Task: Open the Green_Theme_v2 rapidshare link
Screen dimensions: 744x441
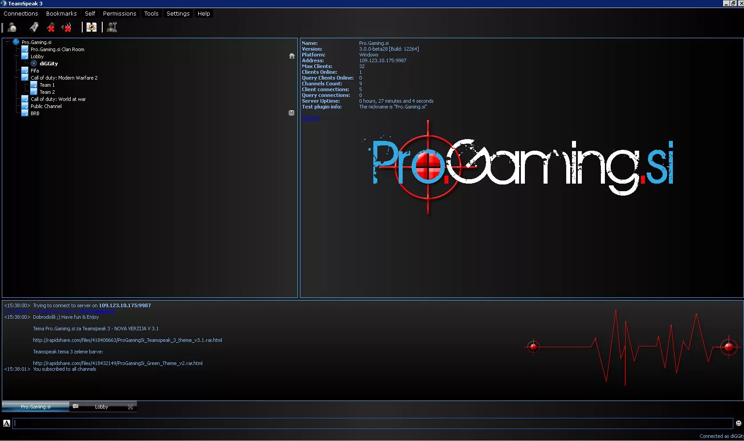Action: pyautogui.click(x=118, y=363)
